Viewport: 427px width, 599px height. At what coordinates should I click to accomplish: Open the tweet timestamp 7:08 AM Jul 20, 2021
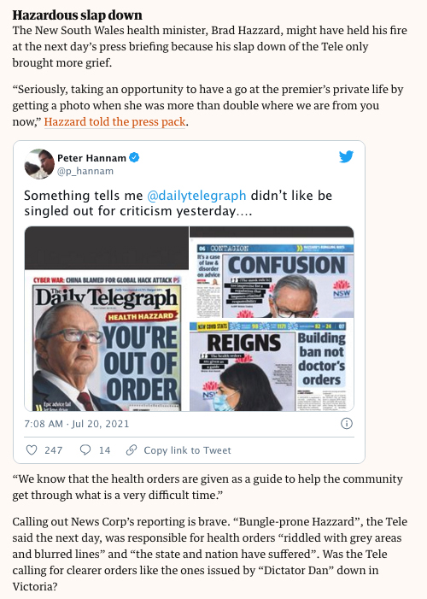coord(76,424)
